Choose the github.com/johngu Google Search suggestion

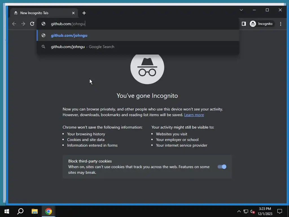click(138, 47)
